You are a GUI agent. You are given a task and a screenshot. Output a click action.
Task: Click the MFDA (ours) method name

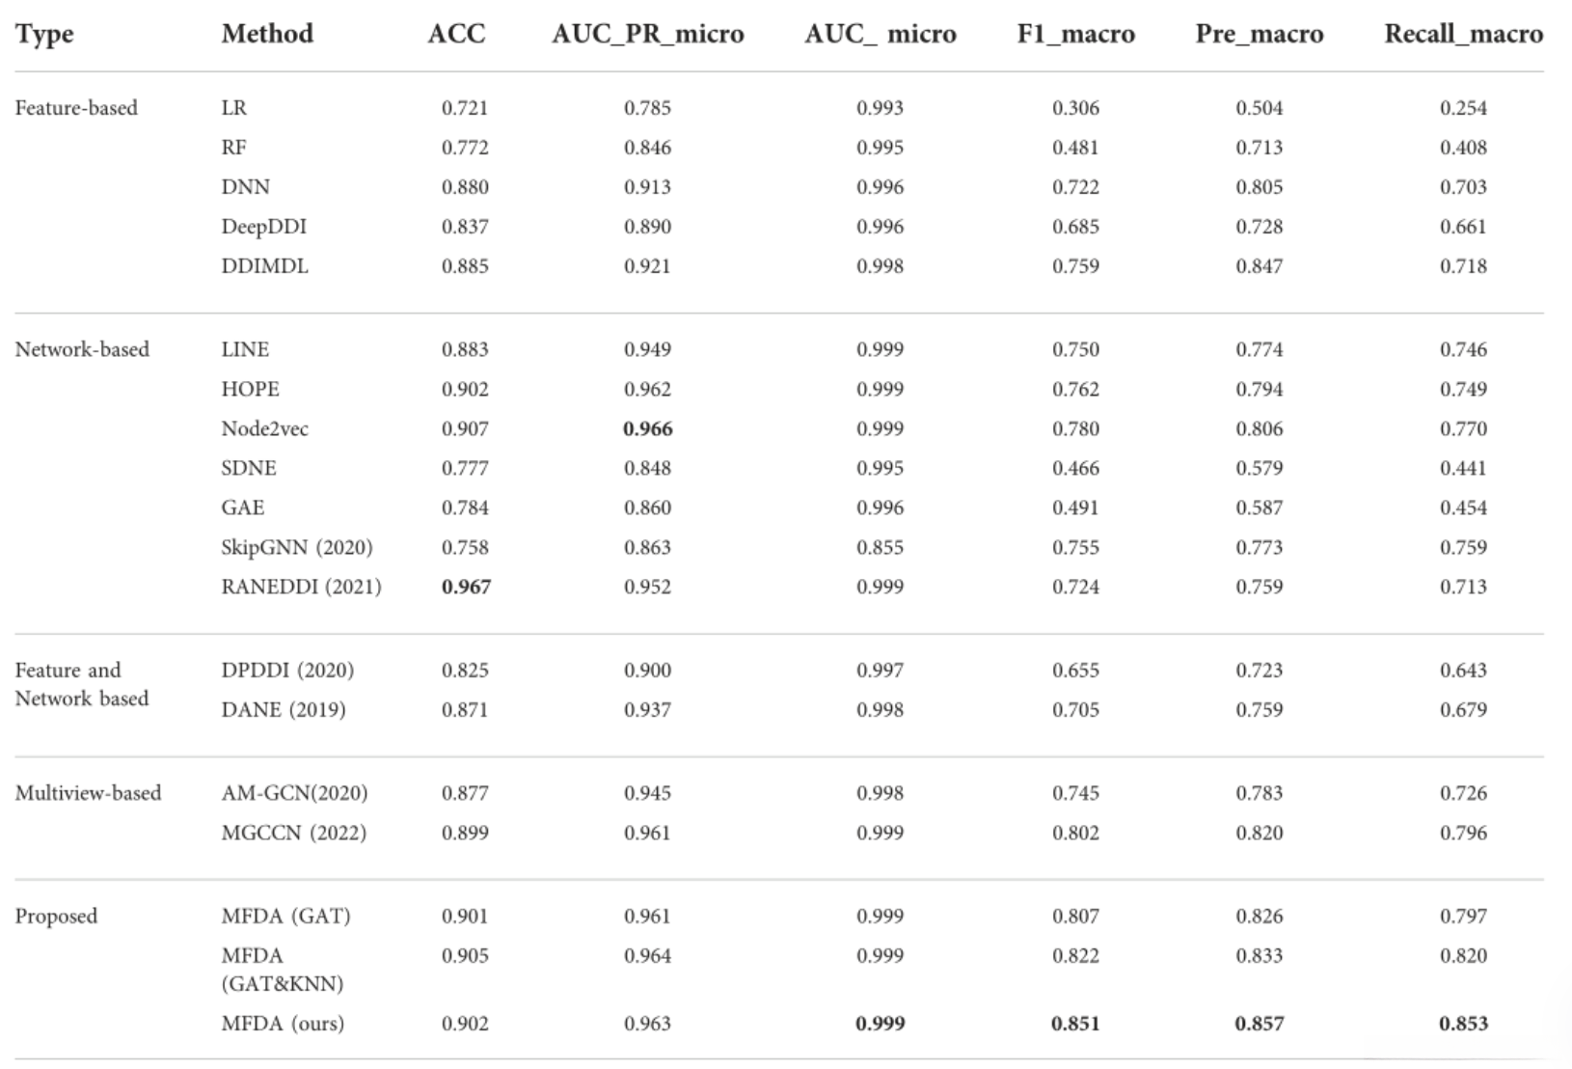pyautogui.click(x=283, y=1024)
